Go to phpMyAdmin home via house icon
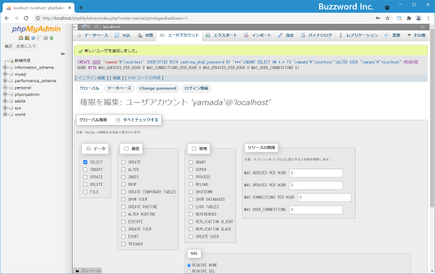 [20, 38]
